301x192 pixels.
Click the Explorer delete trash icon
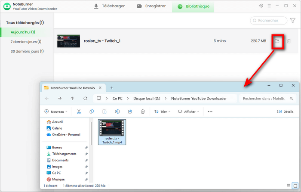(143, 111)
